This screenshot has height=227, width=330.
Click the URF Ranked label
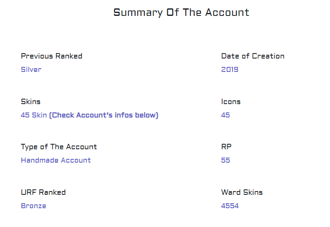click(x=43, y=192)
